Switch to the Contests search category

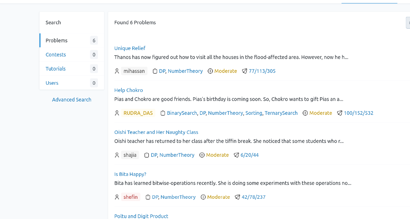tap(56, 55)
